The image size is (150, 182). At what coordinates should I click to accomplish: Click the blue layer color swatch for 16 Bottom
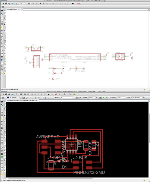pos(8,97)
